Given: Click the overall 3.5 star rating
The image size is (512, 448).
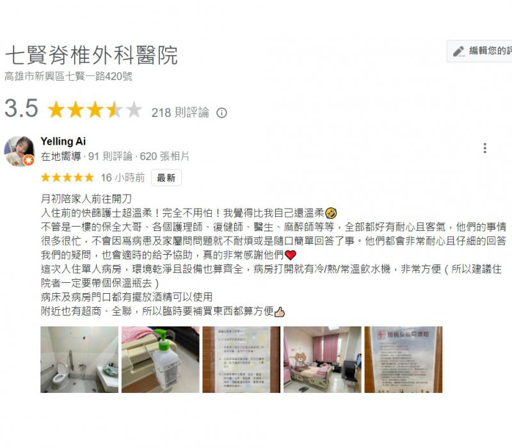Looking at the screenshot, I should click(95, 109).
